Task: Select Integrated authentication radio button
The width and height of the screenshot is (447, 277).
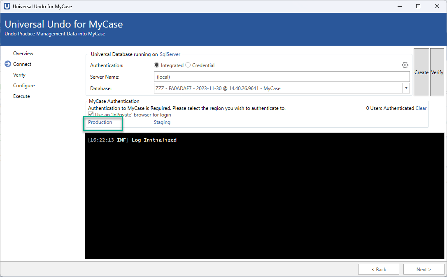Action: click(156, 65)
